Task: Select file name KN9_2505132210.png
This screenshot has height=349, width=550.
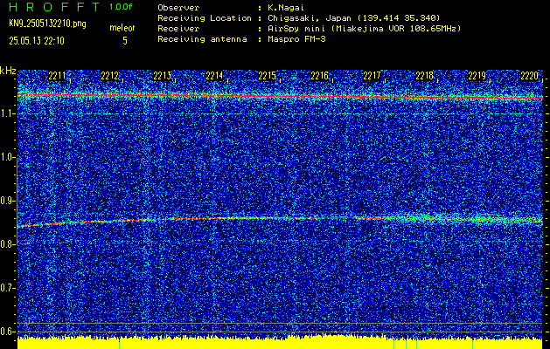Action: click(47, 24)
